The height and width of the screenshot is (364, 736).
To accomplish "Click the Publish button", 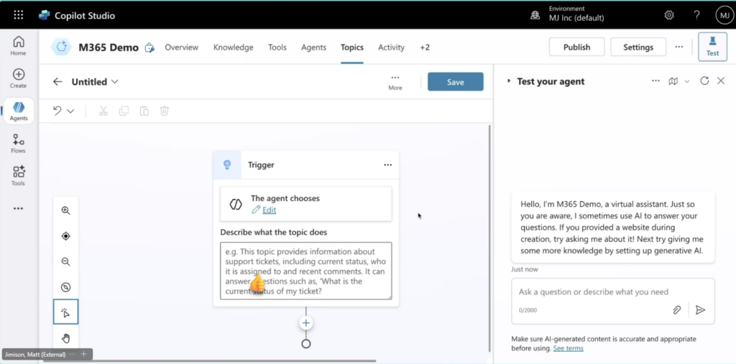I will 577,47.
